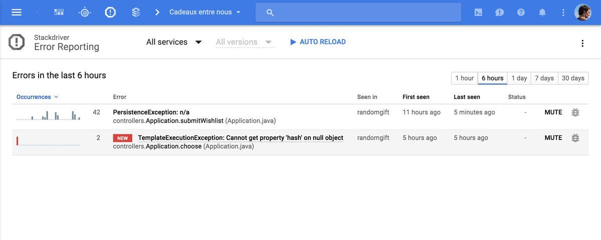601x240 pixels.
Task: Expand the All services dropdown
Action: pos(174,42)
